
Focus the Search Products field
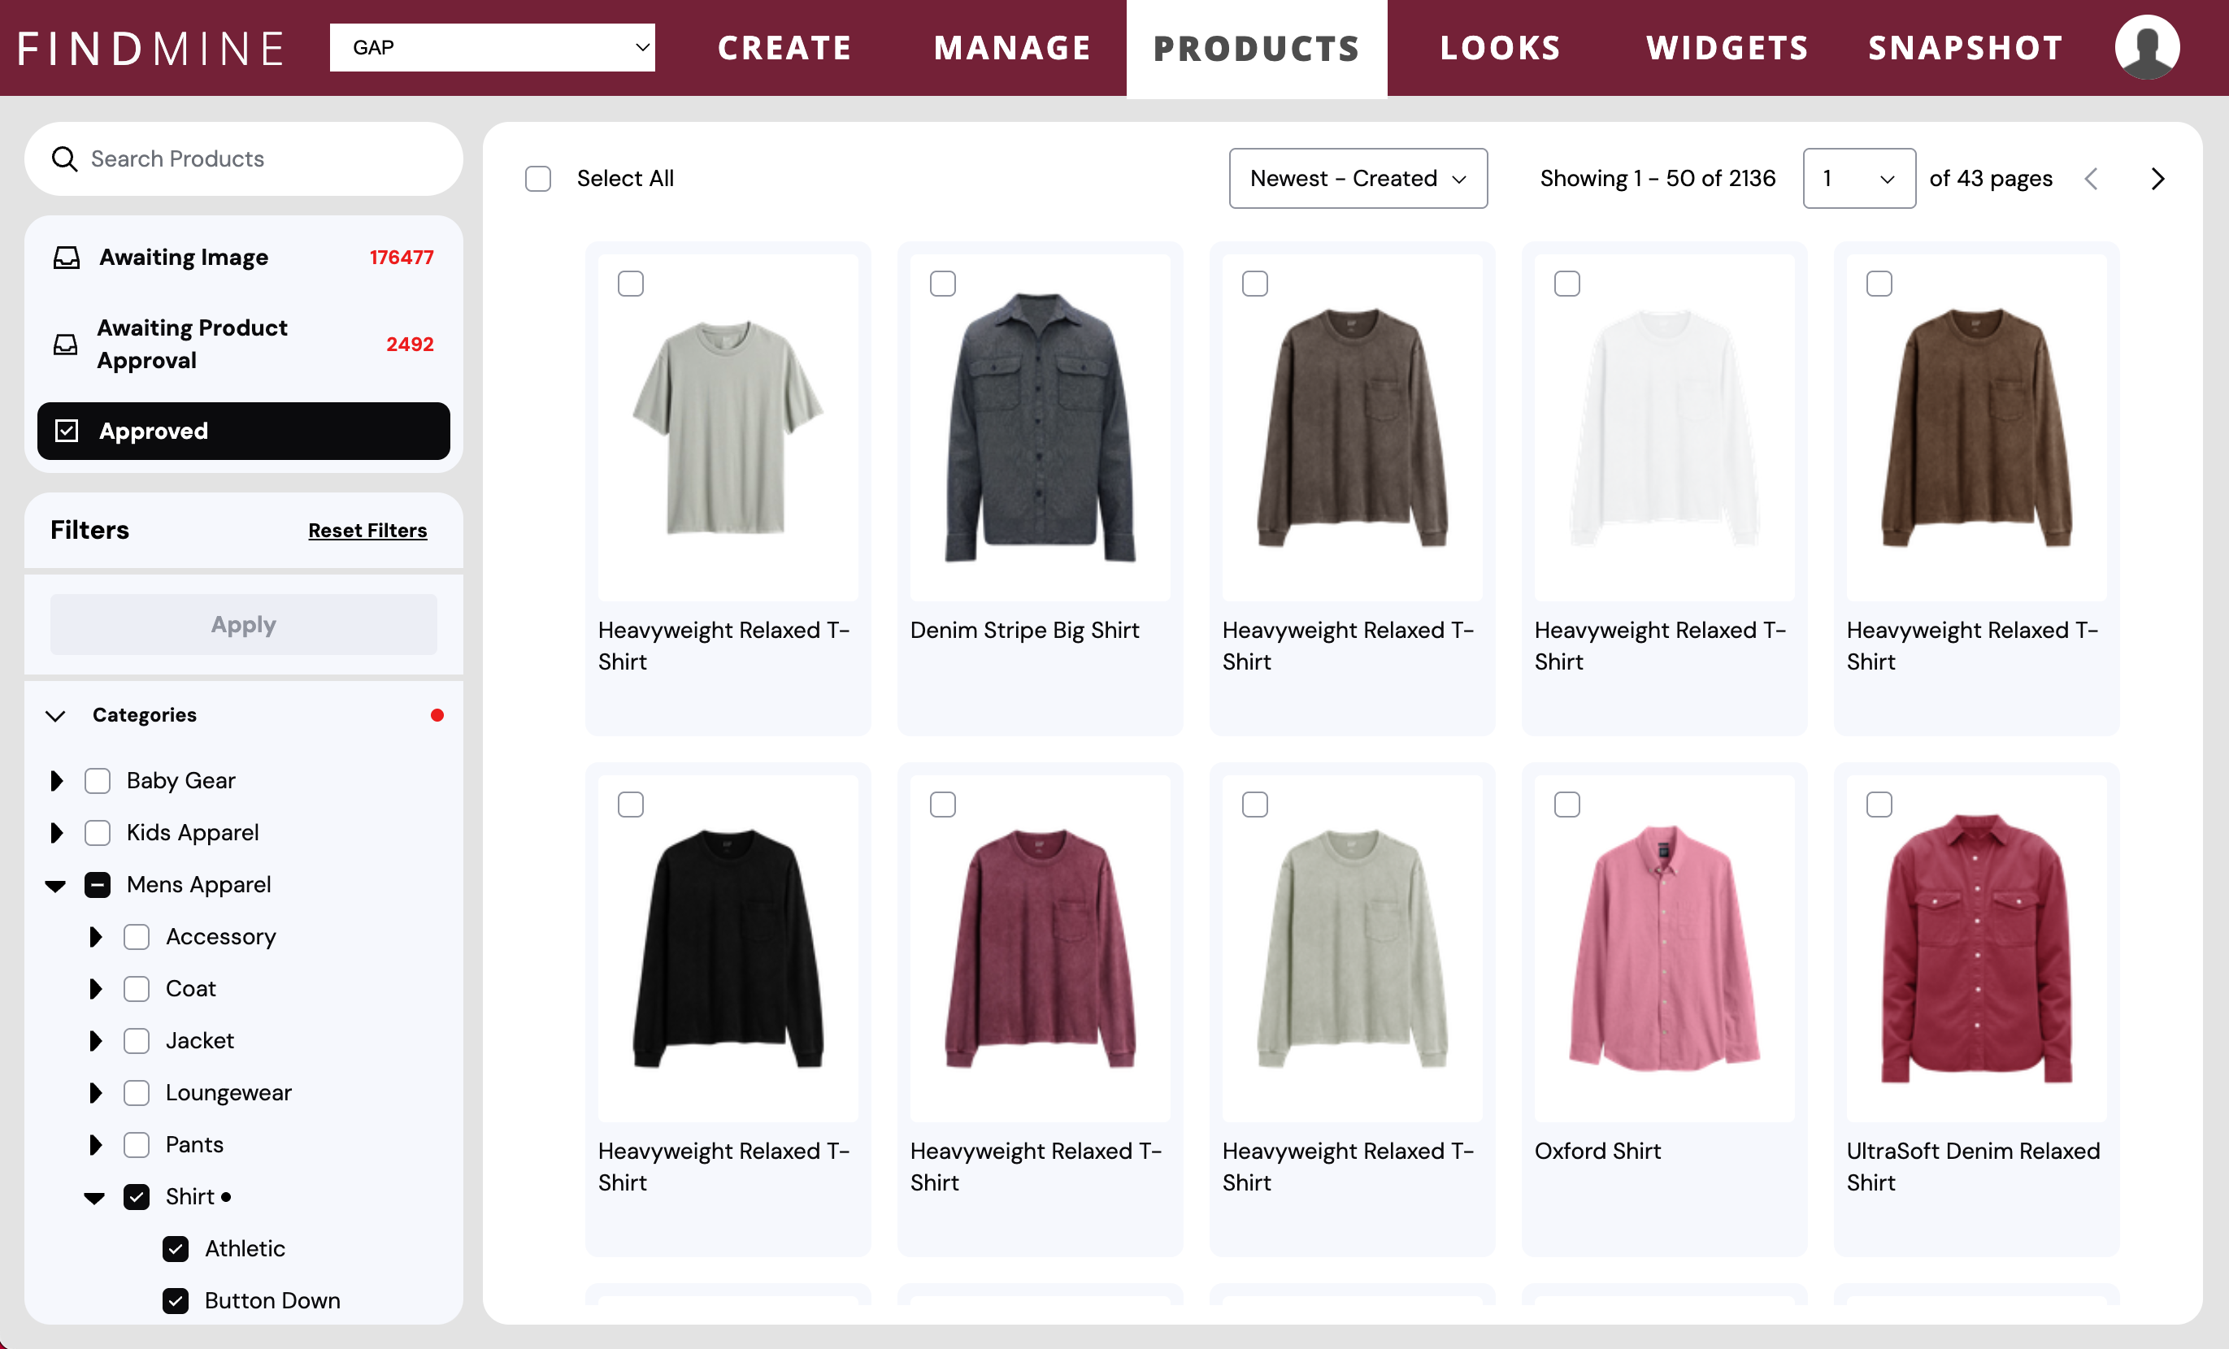[243, 159]
